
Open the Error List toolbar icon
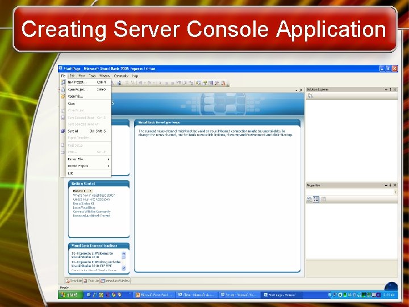[223, 83]
